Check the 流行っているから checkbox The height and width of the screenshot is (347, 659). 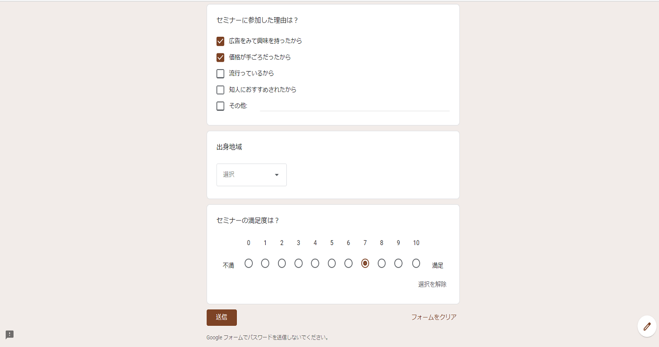point(220,74)
